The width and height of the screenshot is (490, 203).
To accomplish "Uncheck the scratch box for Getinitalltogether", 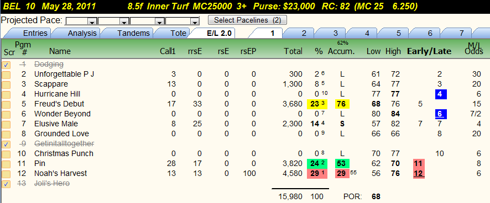I will point(6,145).
